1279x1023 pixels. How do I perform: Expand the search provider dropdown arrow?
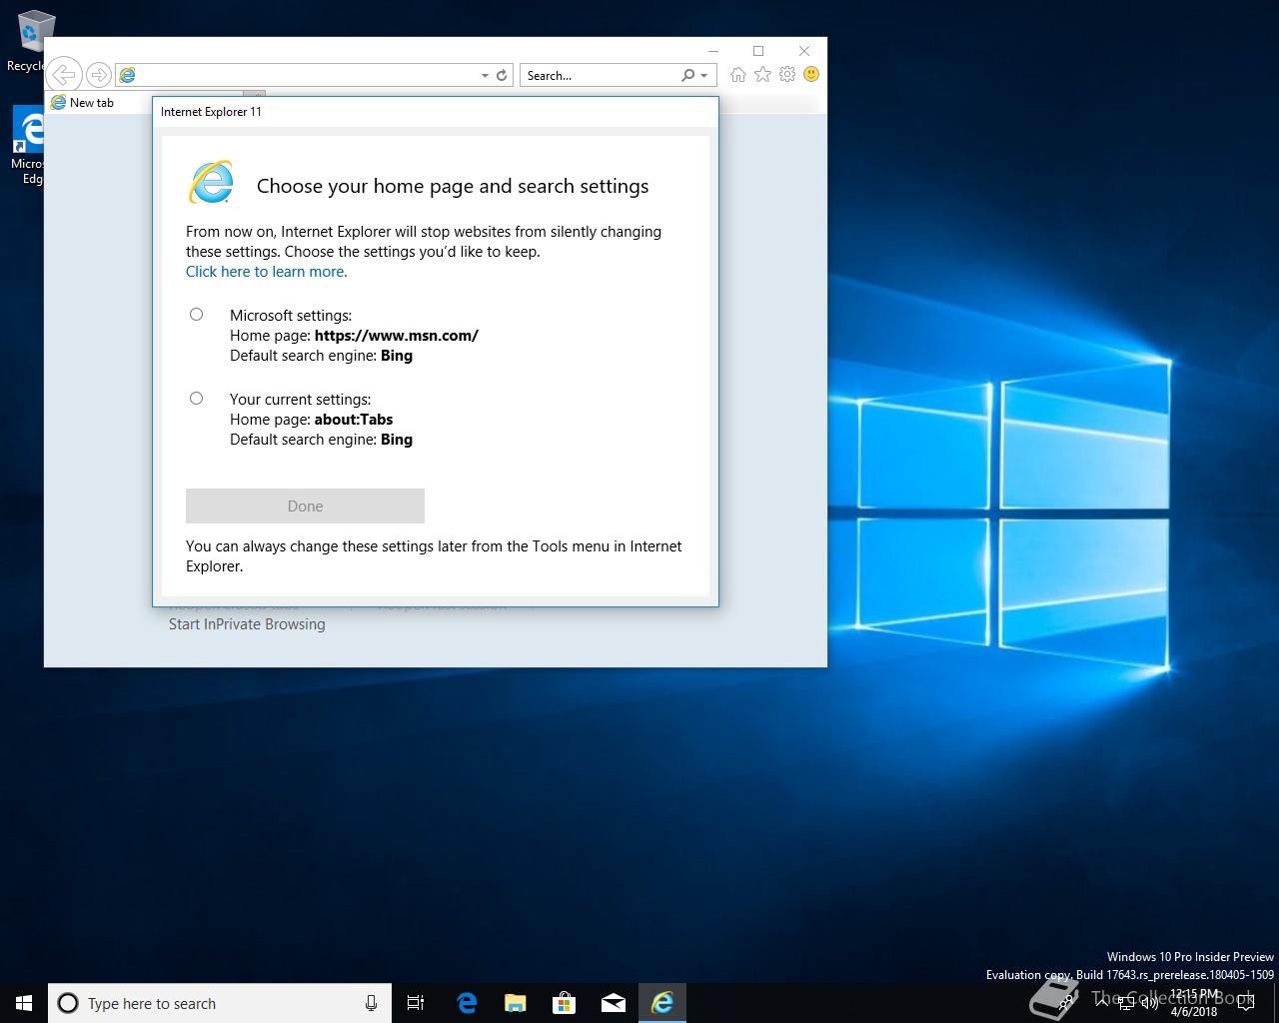point(703,75)
